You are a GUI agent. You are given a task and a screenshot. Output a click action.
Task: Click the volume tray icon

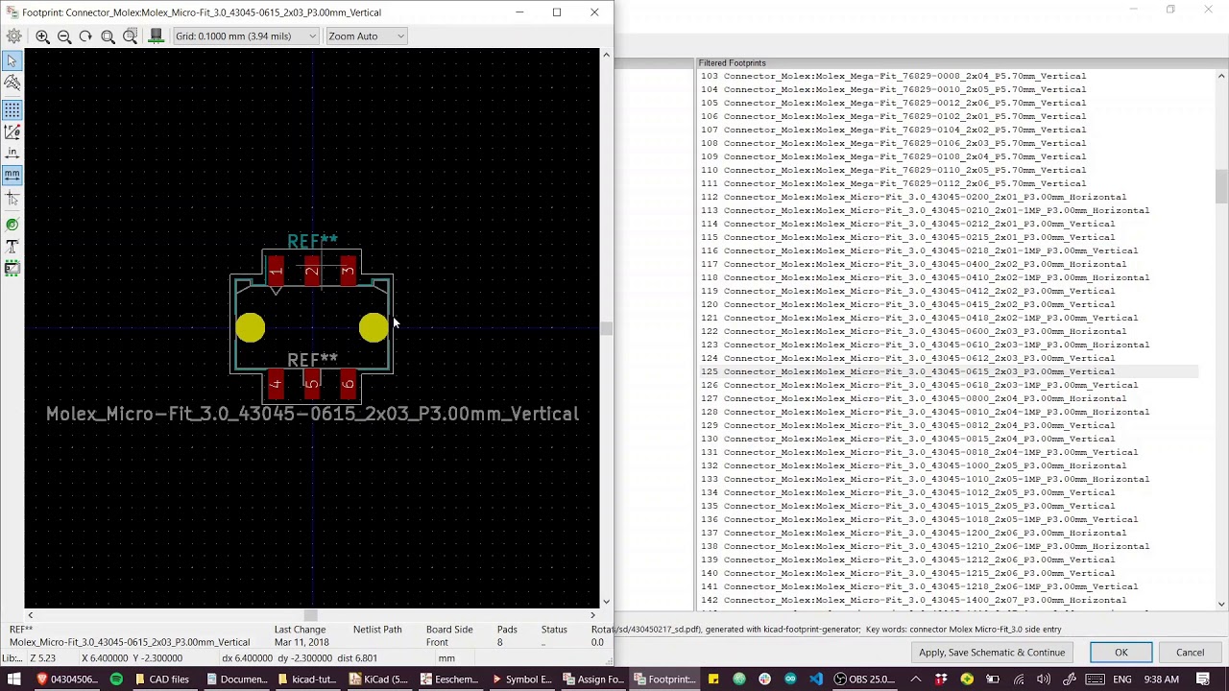coord(1044,679)
